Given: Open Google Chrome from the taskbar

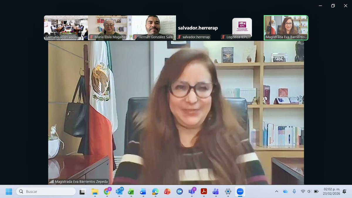Looking at the screenshot, I should tap(107, 192).
